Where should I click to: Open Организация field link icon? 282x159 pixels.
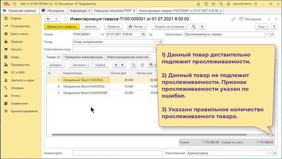(x=272, y=34)
